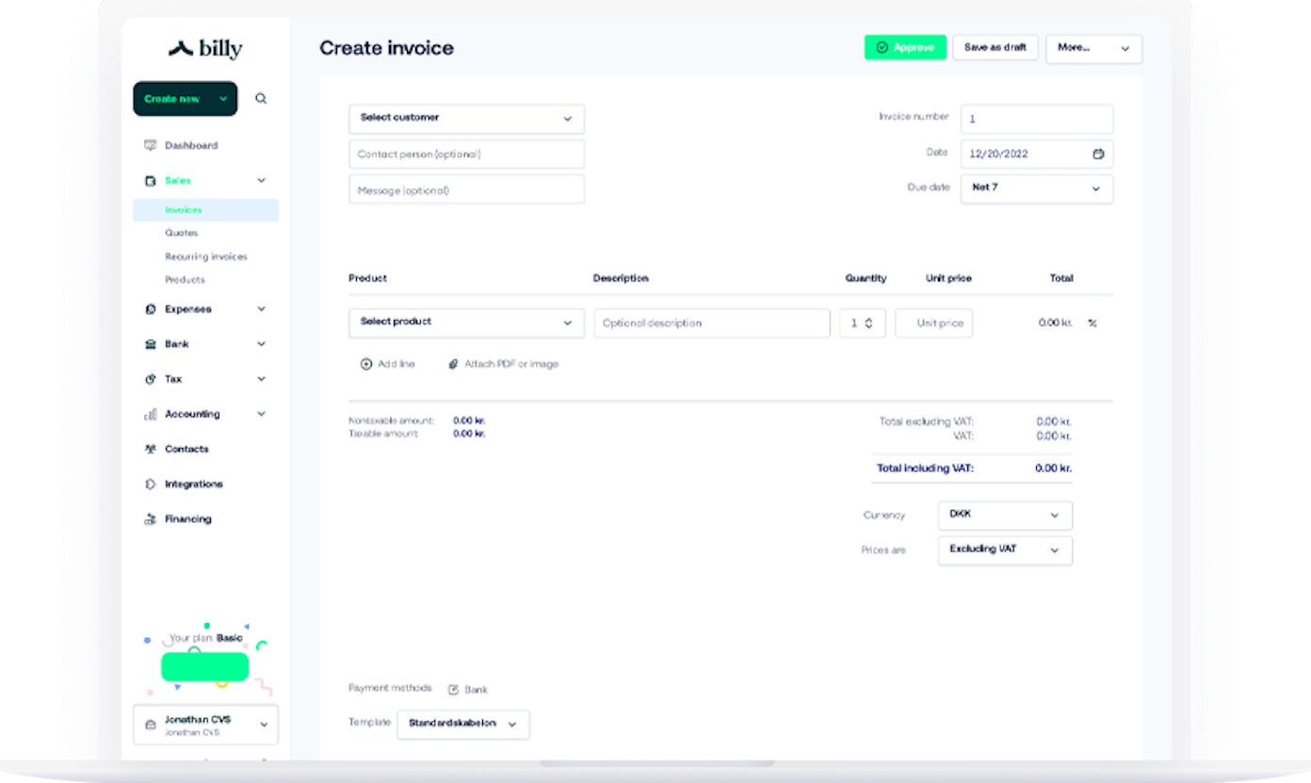The width and height of the screenshot is (1311, 783).
Task: Click the 'Total excluding VAT:' label
Action: tap(927, 423)
